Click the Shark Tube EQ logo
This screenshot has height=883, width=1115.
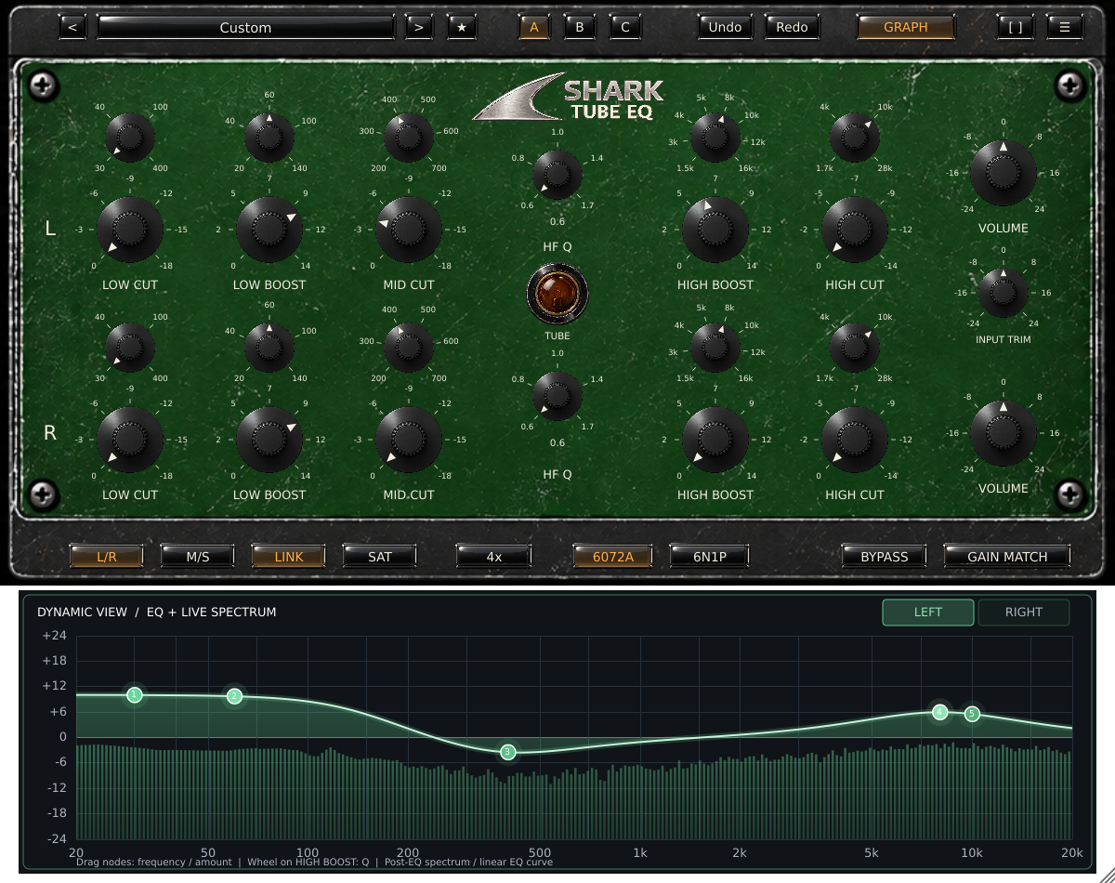point(569,99)
